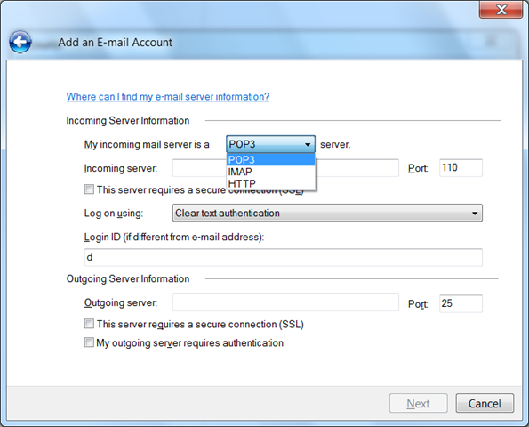The height and width of the screenshot is (427, 529).
Task: Edit the outgoing Port field showing 25
Action: tap(461, 303)
